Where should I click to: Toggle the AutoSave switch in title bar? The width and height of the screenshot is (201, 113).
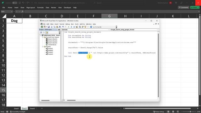(x=15, y=3)
